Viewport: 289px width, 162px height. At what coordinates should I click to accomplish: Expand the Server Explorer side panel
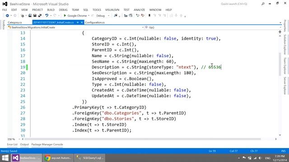point(285,86)
